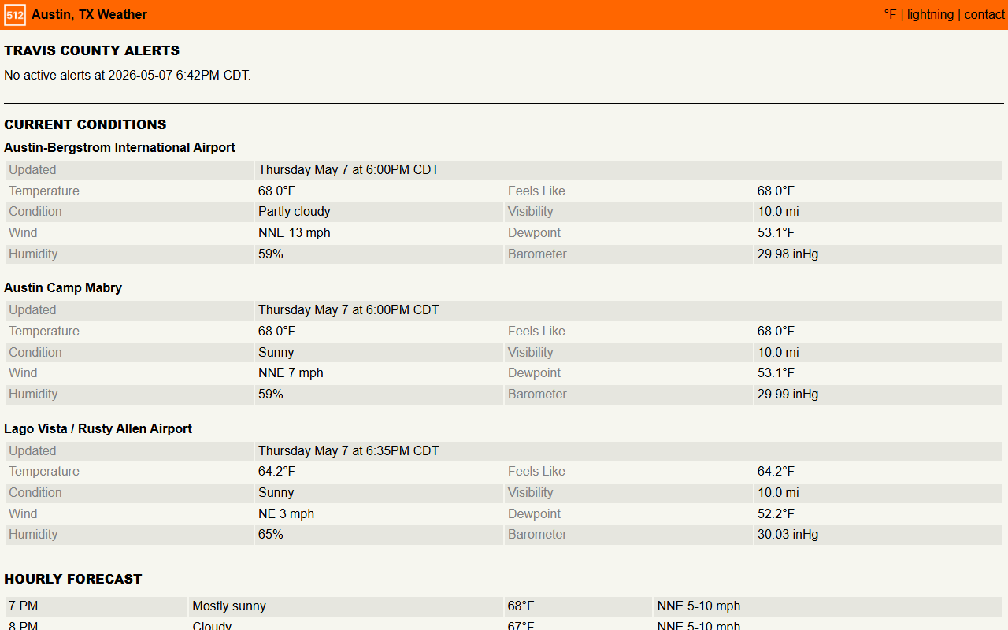Select the Lago Vista / Rusty Allen Airport name
Screen dimensions: 1008x630
[98, 428]
